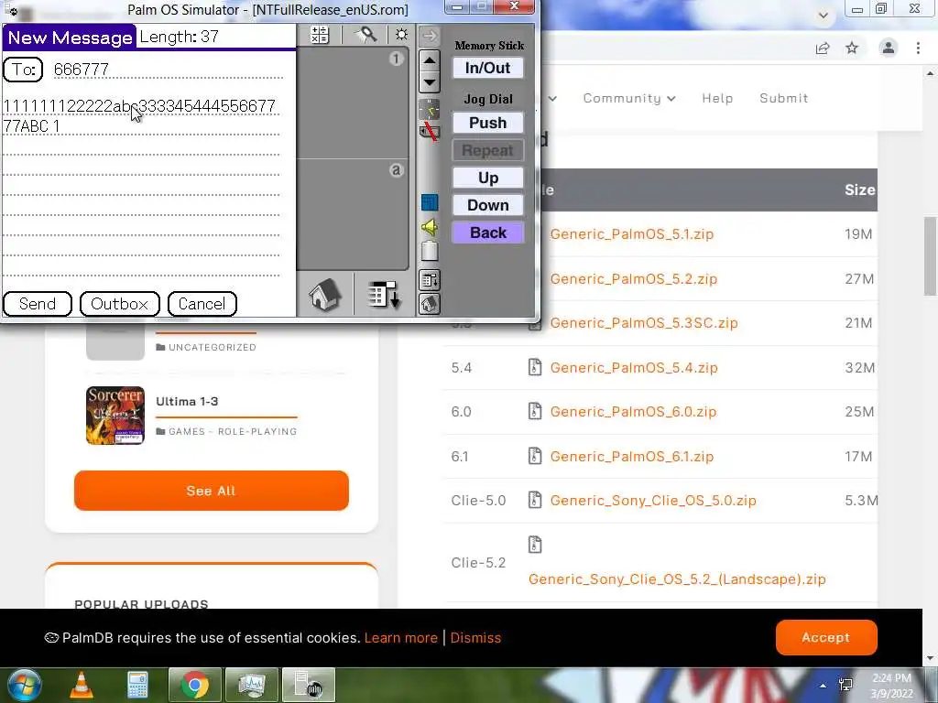Click the Graffiti alphabet 'a' indicator
This screenshot has height=703, width=938.
396,170
